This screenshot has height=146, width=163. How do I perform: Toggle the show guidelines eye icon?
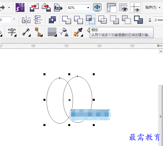point(135,7)
